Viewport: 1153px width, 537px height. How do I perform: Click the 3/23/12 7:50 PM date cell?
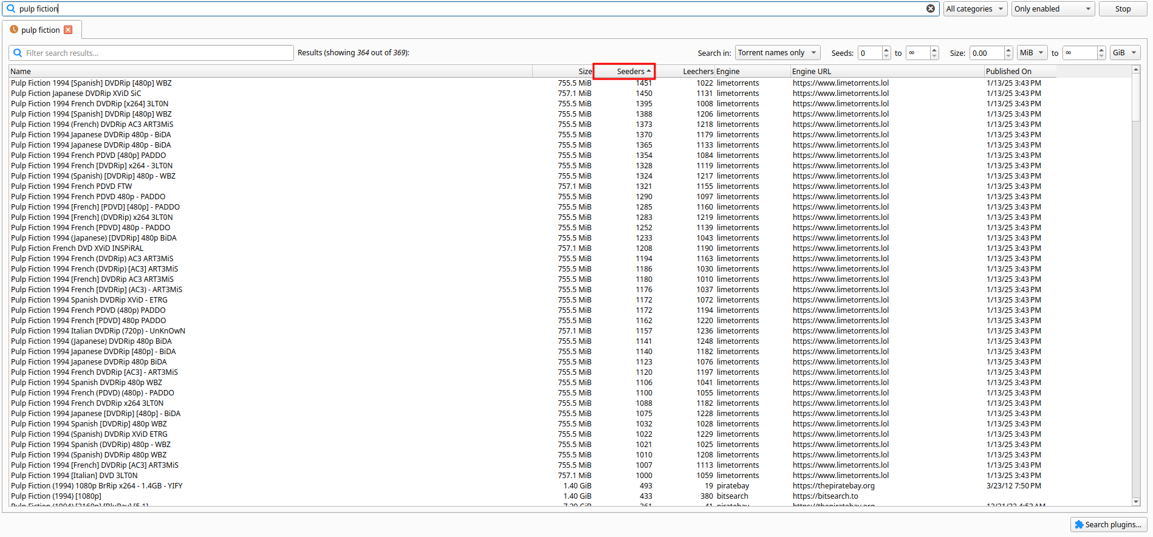[x=1013, y=486]
